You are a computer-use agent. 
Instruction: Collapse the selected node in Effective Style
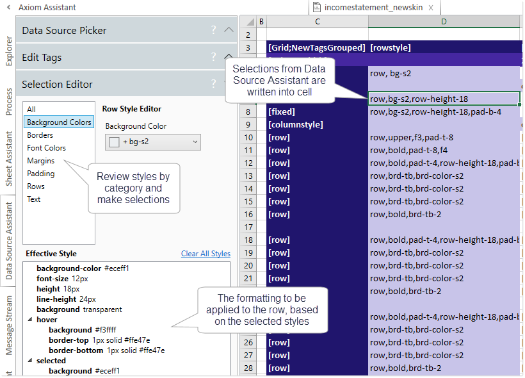pos(30,361)
